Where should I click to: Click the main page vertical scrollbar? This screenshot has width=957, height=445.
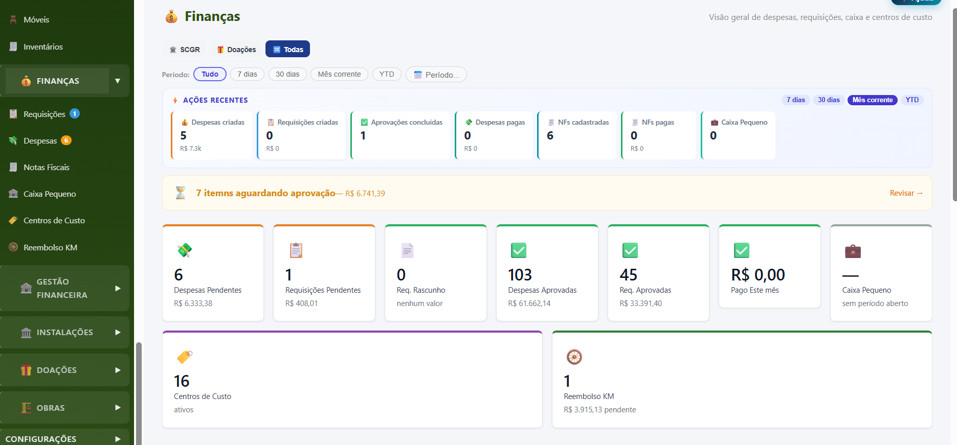[954, 105]
